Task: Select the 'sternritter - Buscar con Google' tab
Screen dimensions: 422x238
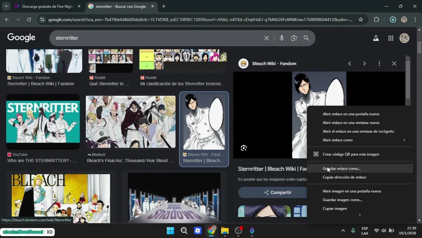Action: [x=121, y=6]
